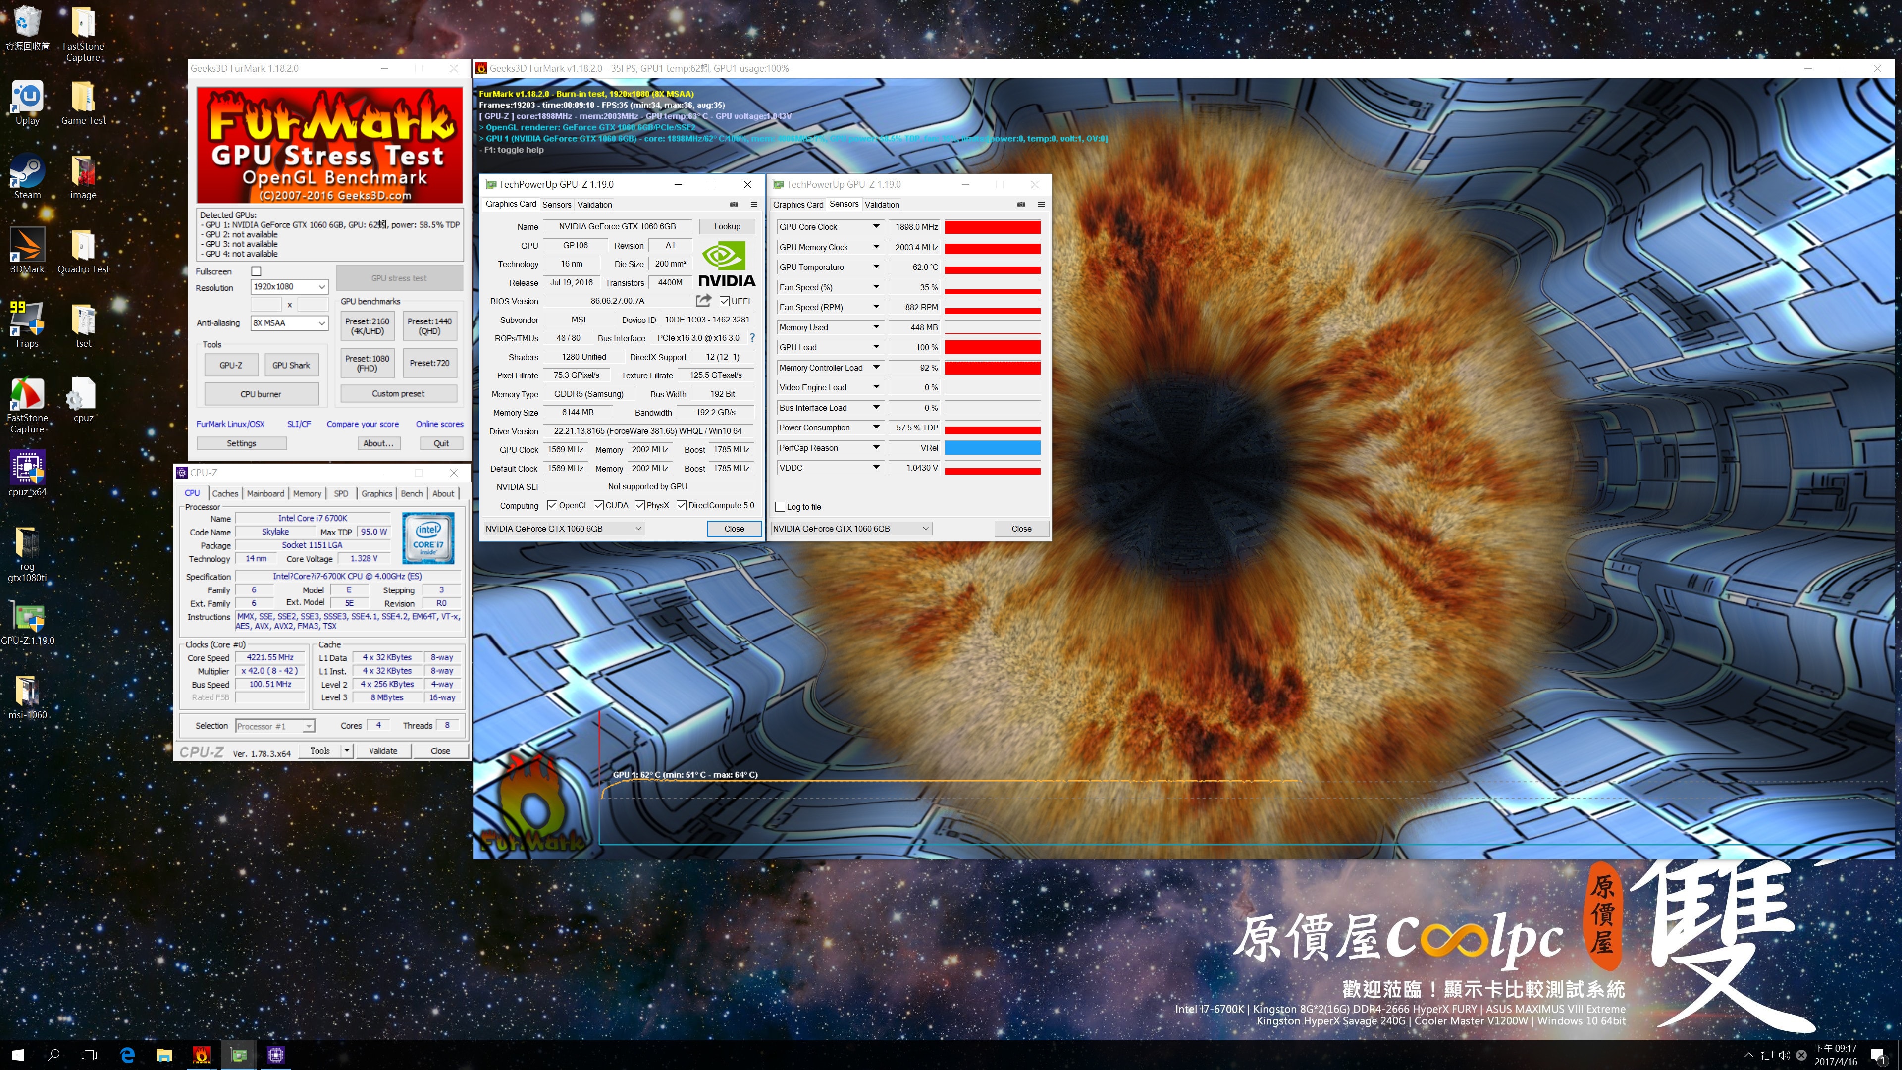
Task: Click the custom resolution width input field
Action: (x=266, y=304)
